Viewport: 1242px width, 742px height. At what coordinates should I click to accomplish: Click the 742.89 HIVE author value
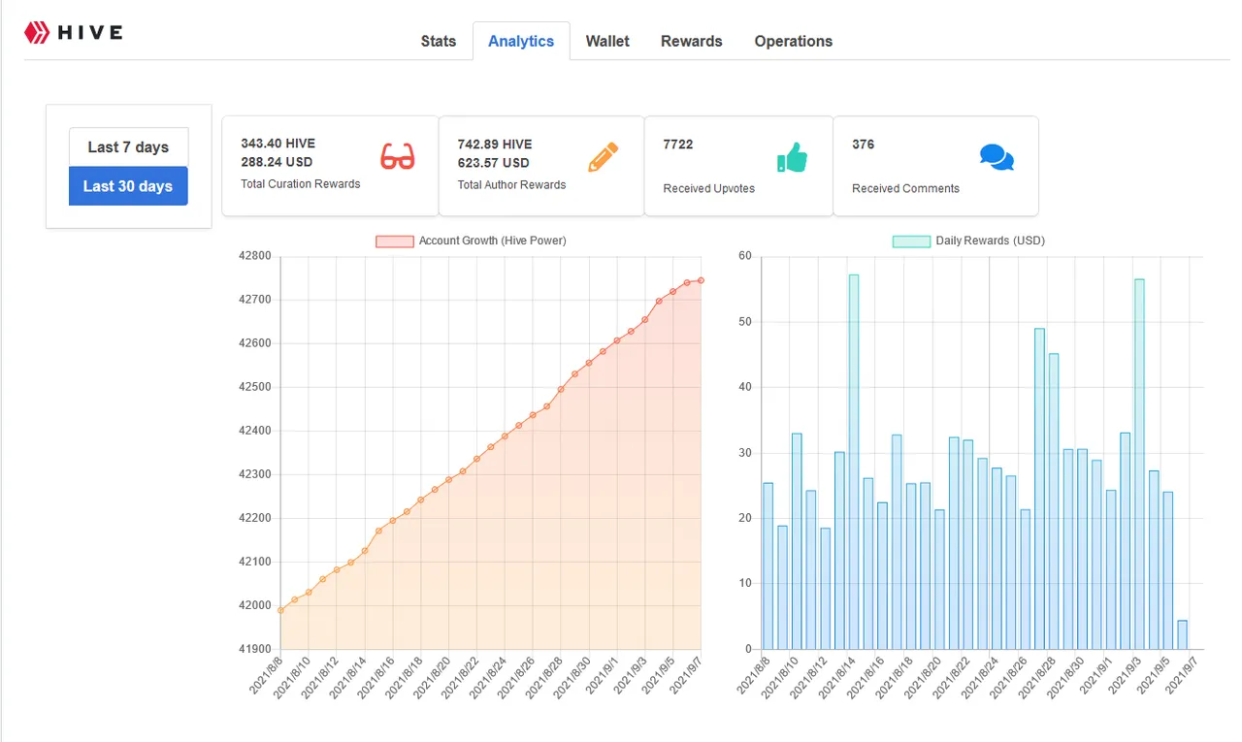(x=495, y=145)
